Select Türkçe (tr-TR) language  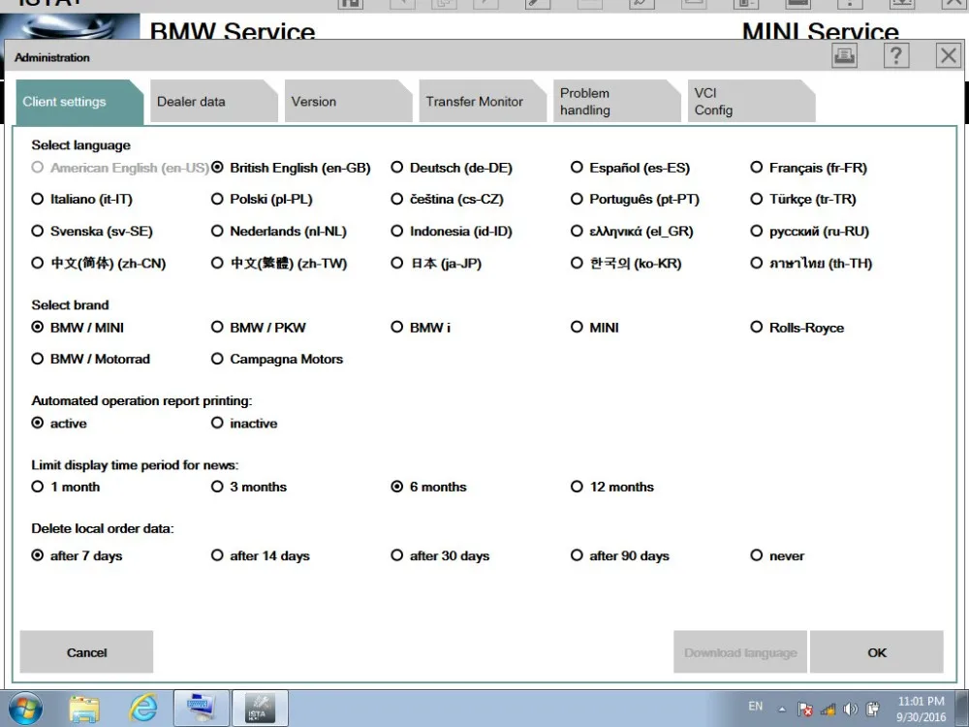tap(802, 199)
